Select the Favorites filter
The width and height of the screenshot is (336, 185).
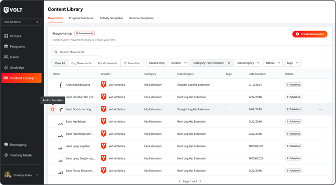tap(132, 63)
